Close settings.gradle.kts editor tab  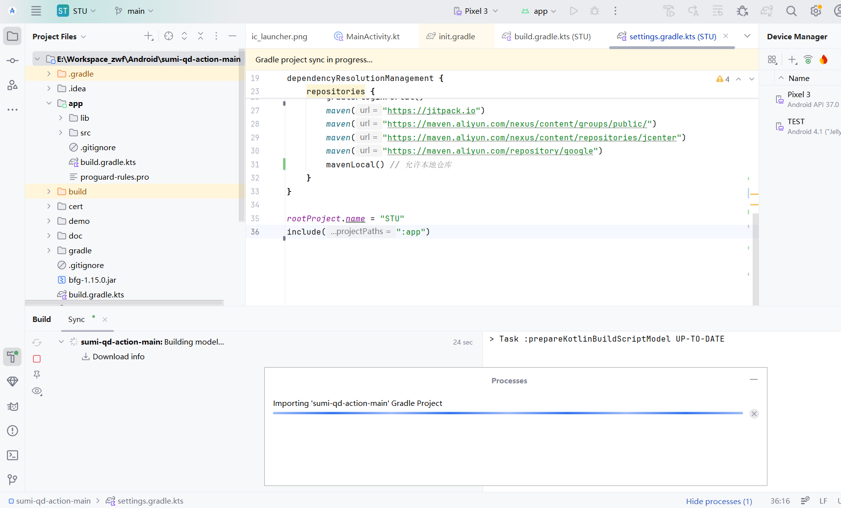(x=726, y=36)
